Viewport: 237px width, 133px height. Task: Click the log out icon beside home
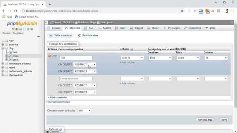tap(17, 29)
